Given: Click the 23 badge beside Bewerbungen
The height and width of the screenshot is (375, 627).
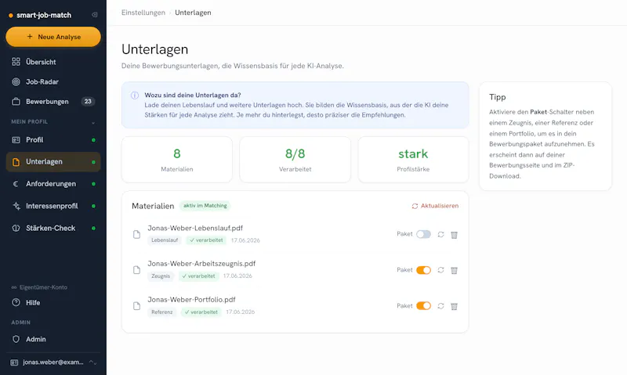Looking at the screenshot, I should (88, 102).
